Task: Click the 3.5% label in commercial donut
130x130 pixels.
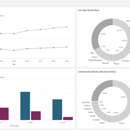Action: [x=104, y=109]
